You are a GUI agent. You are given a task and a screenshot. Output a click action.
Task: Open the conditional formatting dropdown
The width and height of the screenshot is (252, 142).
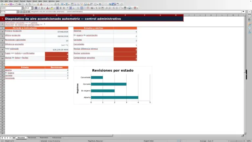point(137,8)
